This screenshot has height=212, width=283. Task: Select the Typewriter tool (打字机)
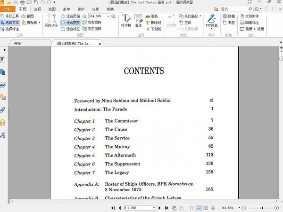[126, 21]
